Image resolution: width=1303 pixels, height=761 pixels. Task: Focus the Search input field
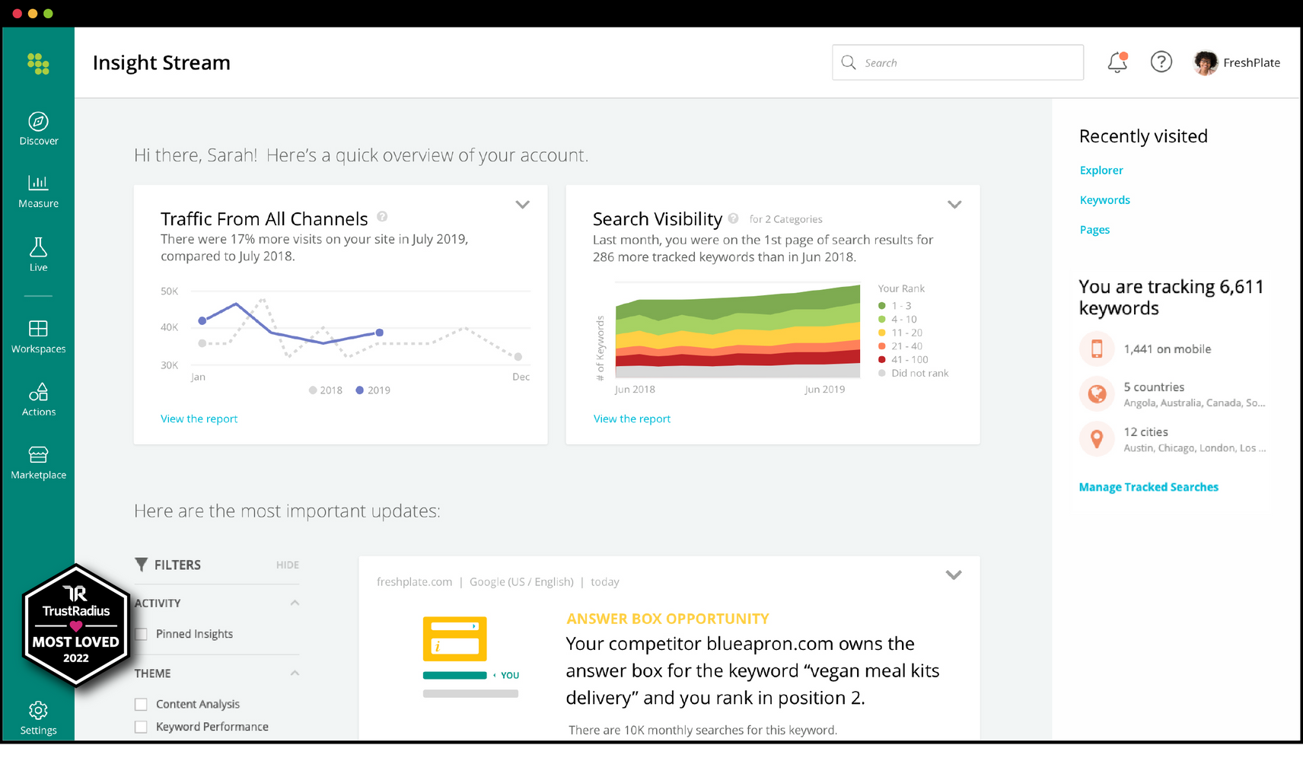[x=957, y=62]
